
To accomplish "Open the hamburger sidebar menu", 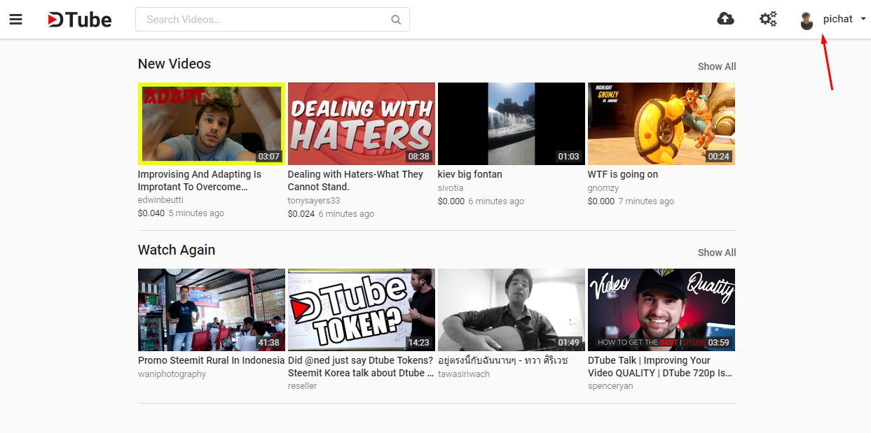I will point(16,20).
